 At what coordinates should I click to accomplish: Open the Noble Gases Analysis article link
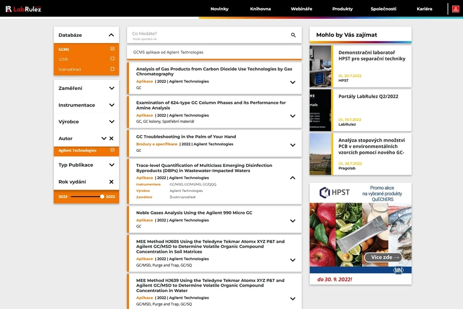click(x=194, y=213)
